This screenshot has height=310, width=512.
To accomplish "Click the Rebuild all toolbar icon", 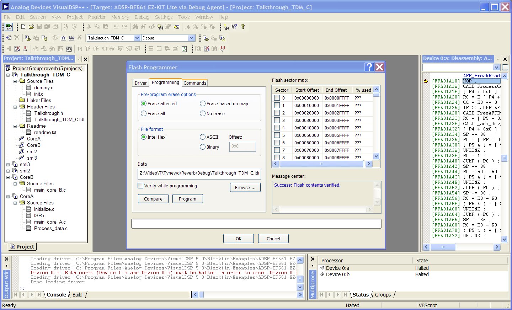I will (71, 38).
